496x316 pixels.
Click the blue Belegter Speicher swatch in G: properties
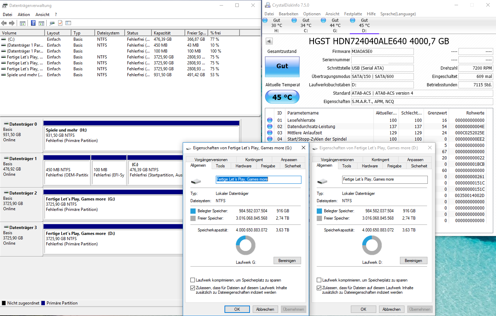pos(193,211)
